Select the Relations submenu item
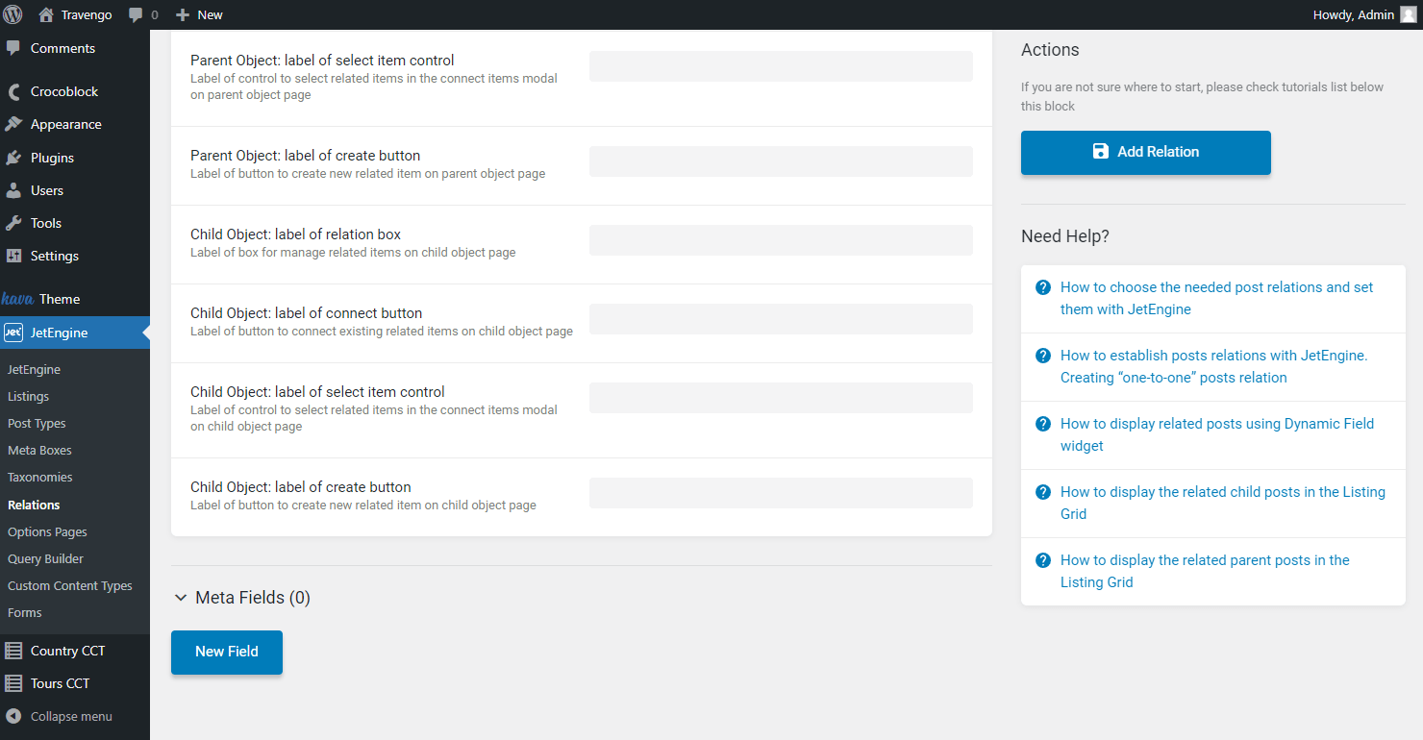The height and width of the screenshot is (740, 1423). [34, 505]
